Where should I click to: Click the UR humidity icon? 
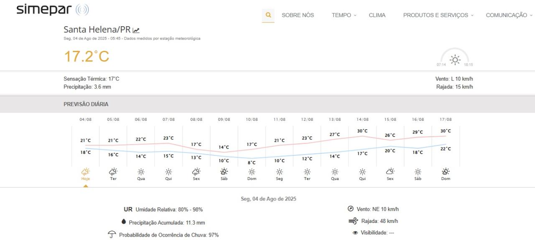tap(128, 209)
